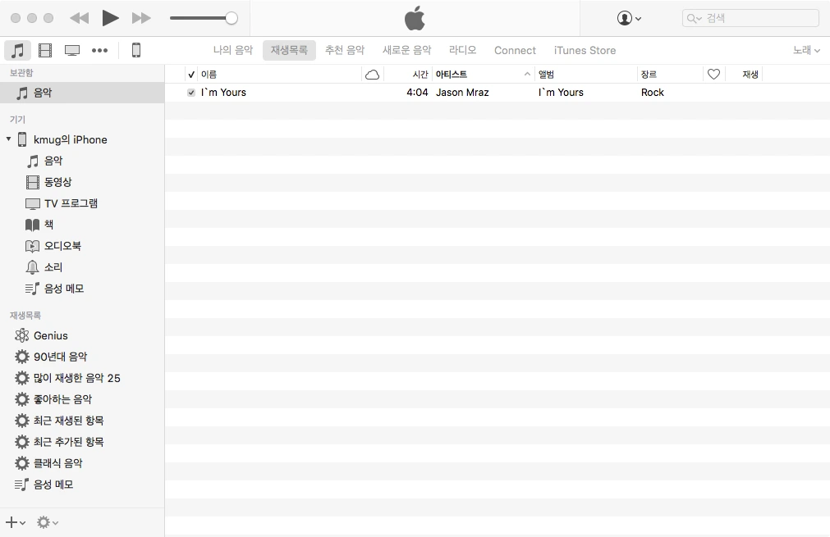Open the add playlist plus menu
Screen dimensions: 830x537
click(16, 523)
